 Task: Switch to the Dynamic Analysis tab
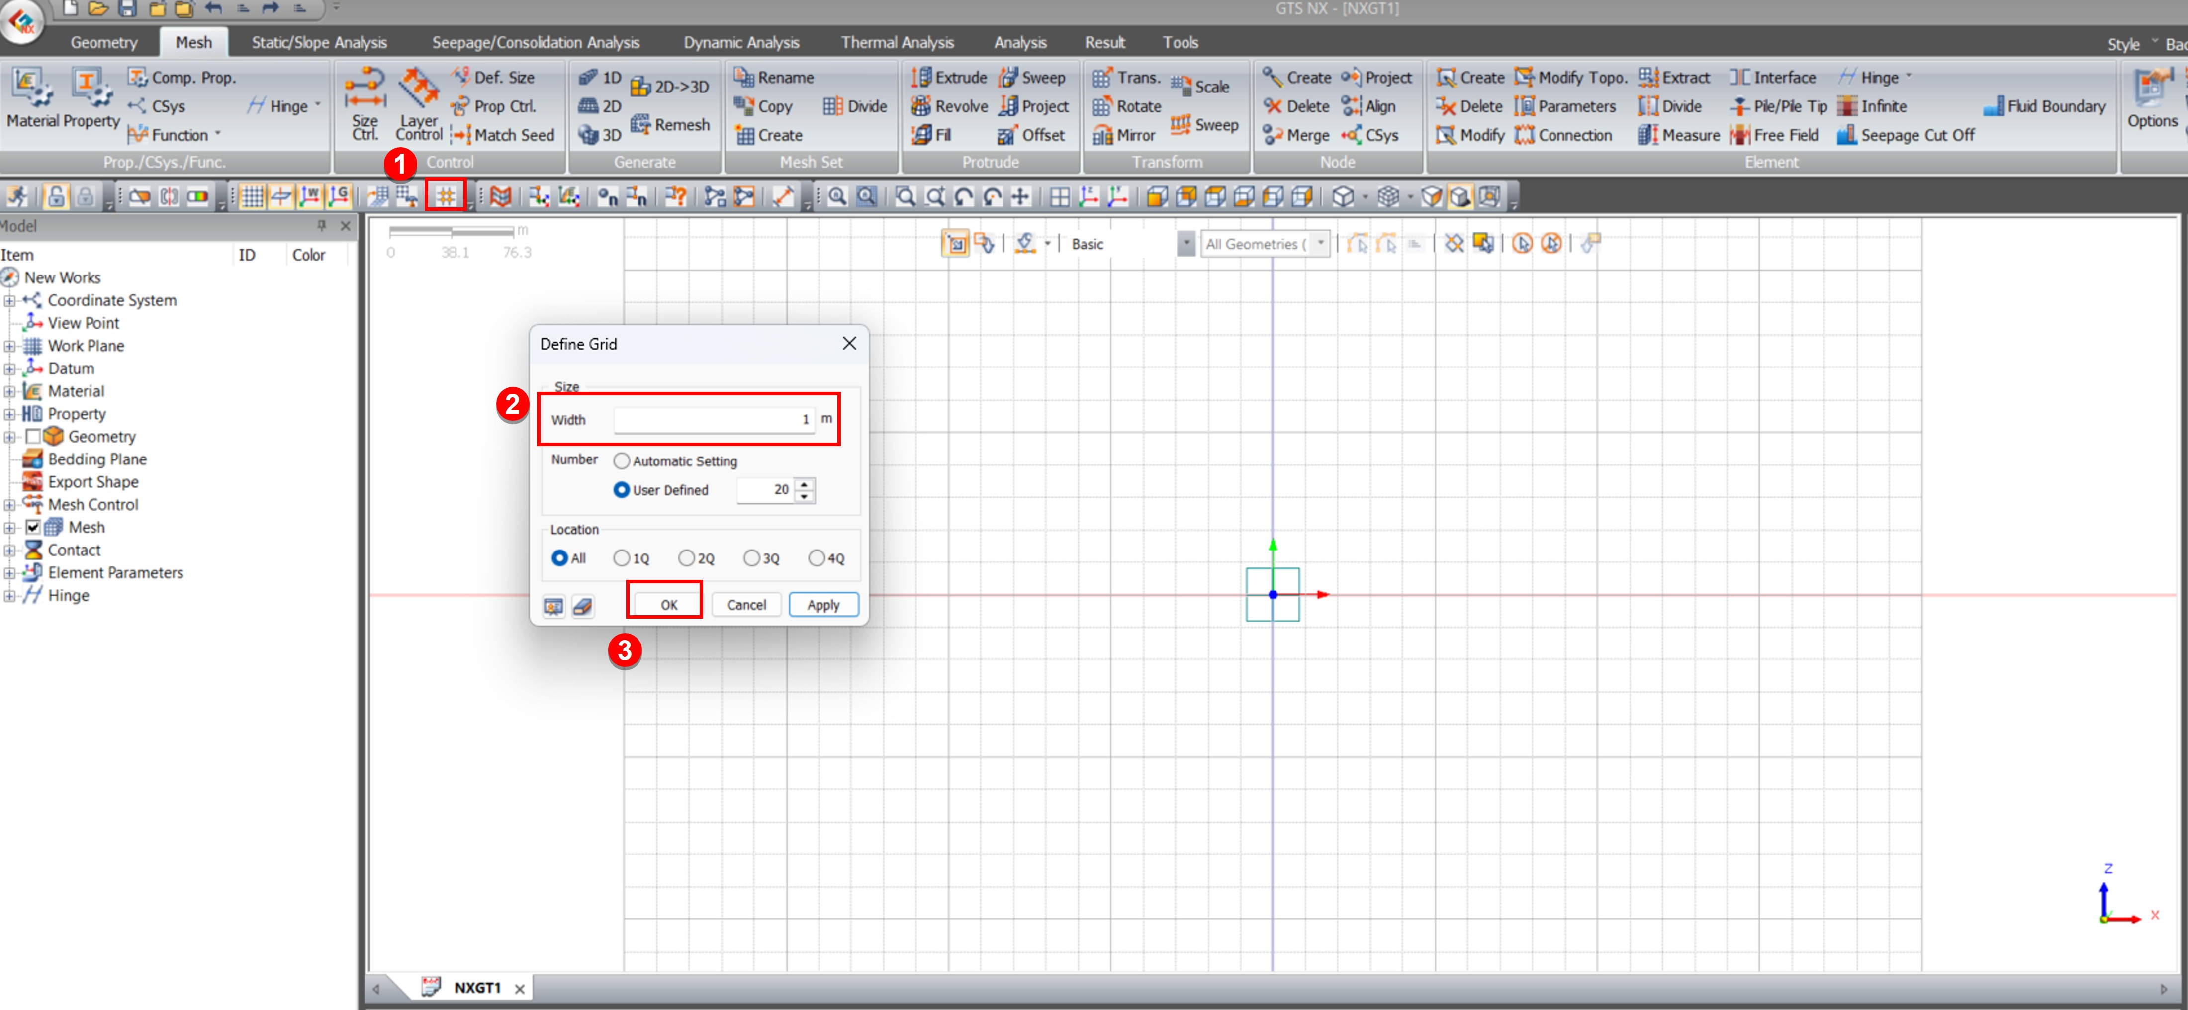click(x=741, y=42)
